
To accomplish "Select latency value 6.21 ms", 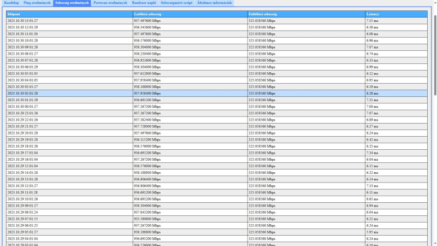I will [373, 219].
